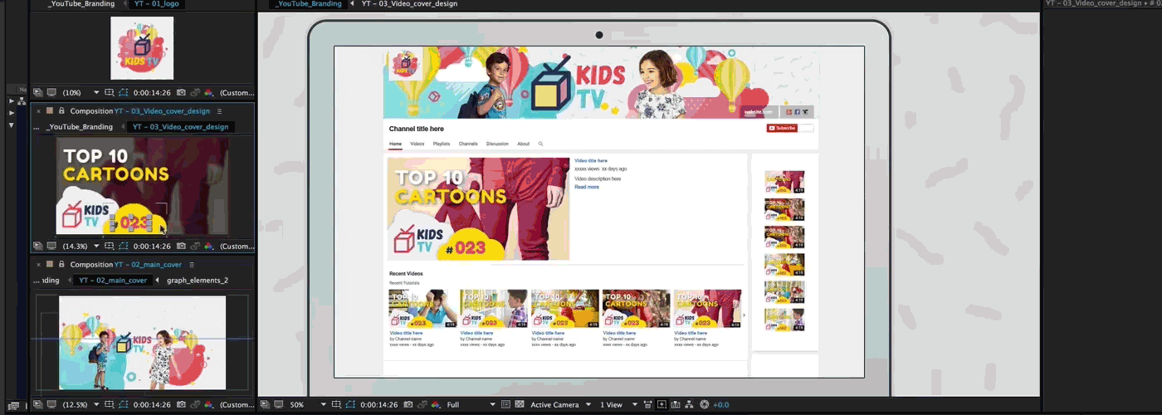
Task: Open (12.5%) magnification dropdown in main cover viewer
Action: click(x=81, y=405)
